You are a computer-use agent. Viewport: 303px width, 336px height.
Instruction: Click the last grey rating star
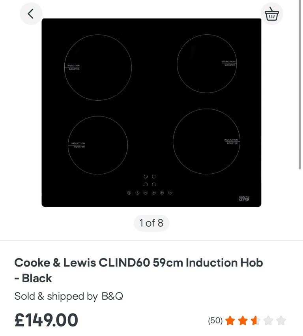point(281,321)
